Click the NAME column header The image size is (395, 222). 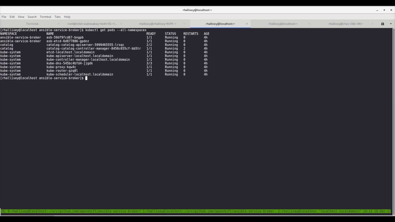click(50, 34)
